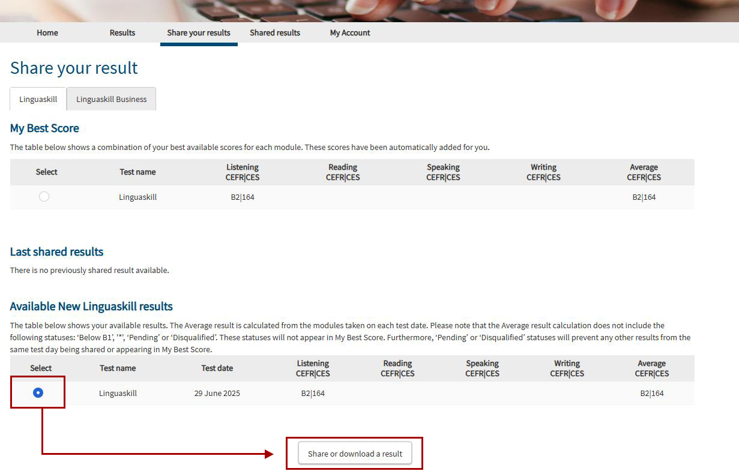The width and height of the screenshot is (739, 474).
Task: Select the Share your results tab
Action: (x=199, y=33)
